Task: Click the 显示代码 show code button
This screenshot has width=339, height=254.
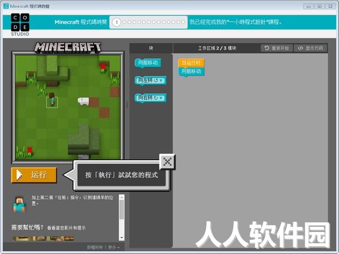Action: coord(310,48)
